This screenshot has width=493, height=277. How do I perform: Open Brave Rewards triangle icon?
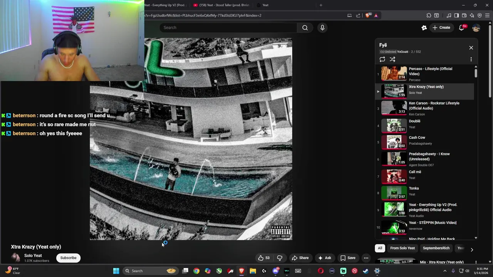(376, 15)
